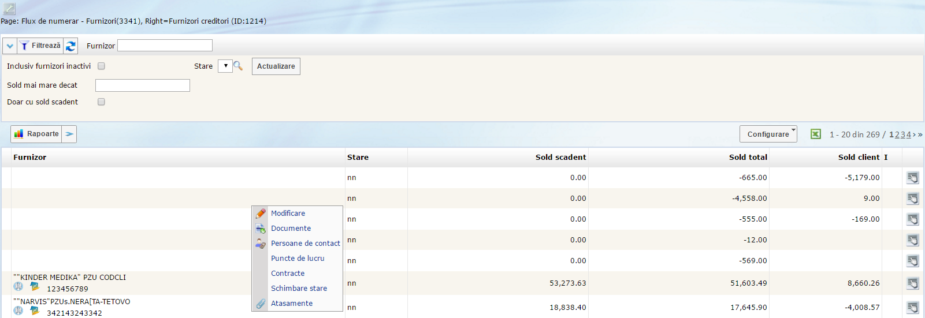Open row actions icon for 51,603.49 row
The image size is (925, 318).
(x=912, y=283)
